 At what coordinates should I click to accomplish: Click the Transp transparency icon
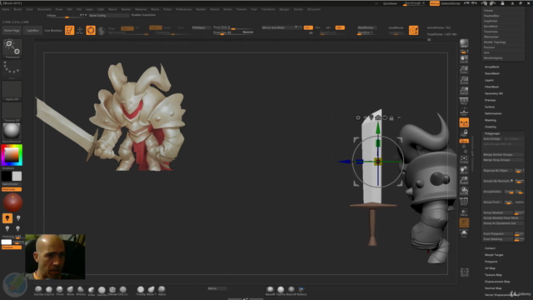click(x=464, y=212)
